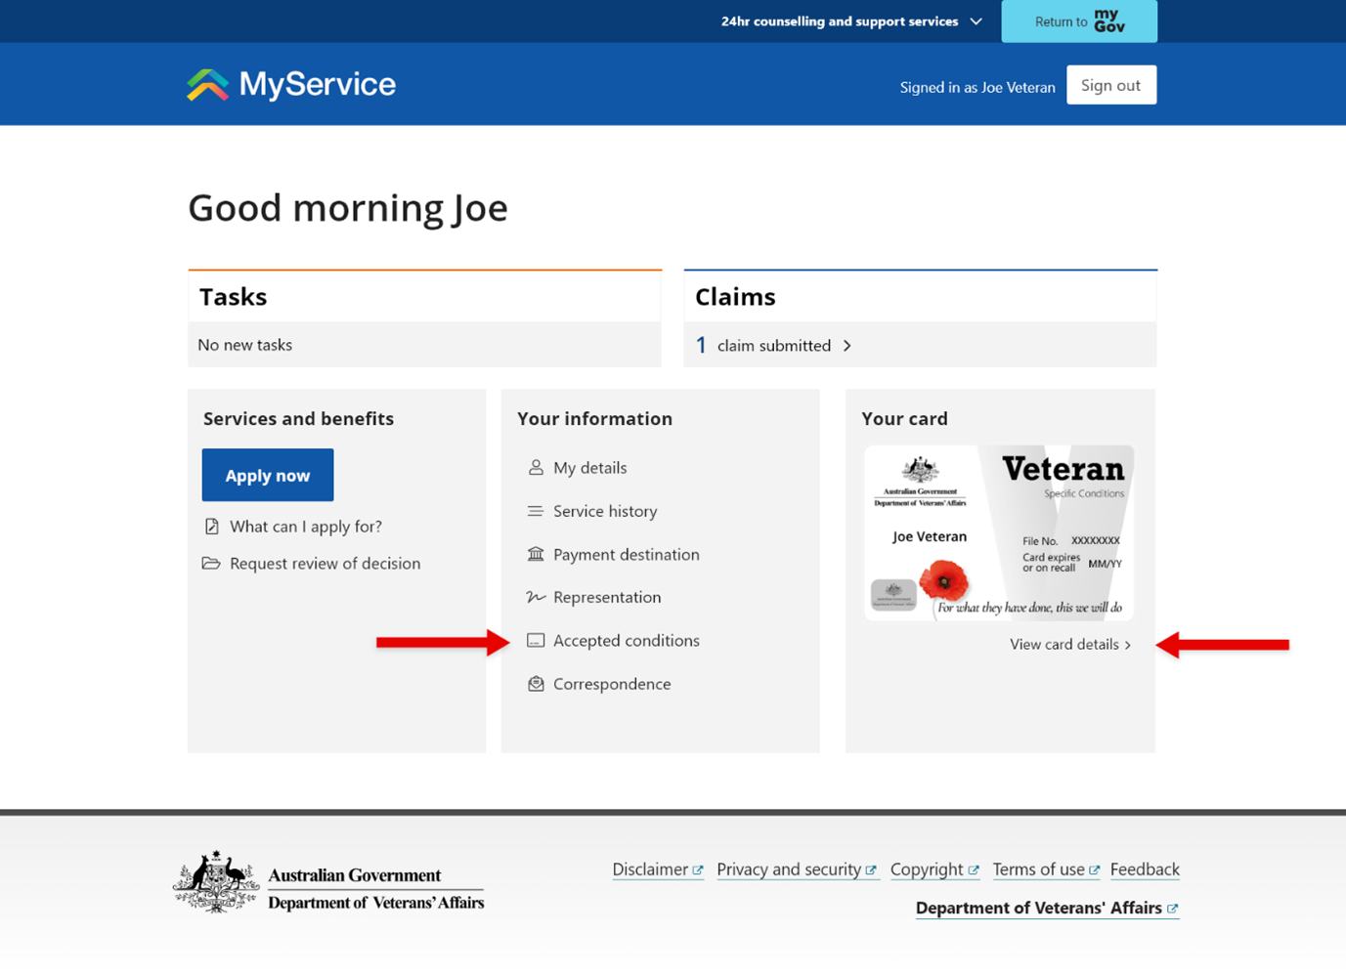Click the folder icon beside Request review of decision
This screenshot has height=974, width=1346.
point(212,564)
